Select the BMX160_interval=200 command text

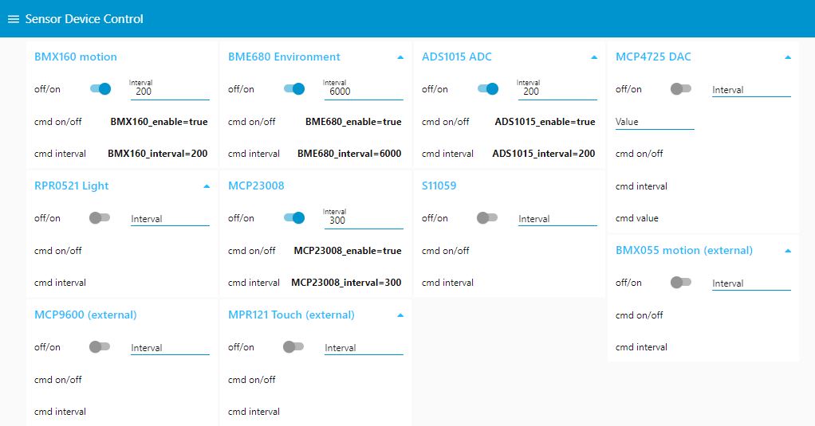[x=157, y=154]
